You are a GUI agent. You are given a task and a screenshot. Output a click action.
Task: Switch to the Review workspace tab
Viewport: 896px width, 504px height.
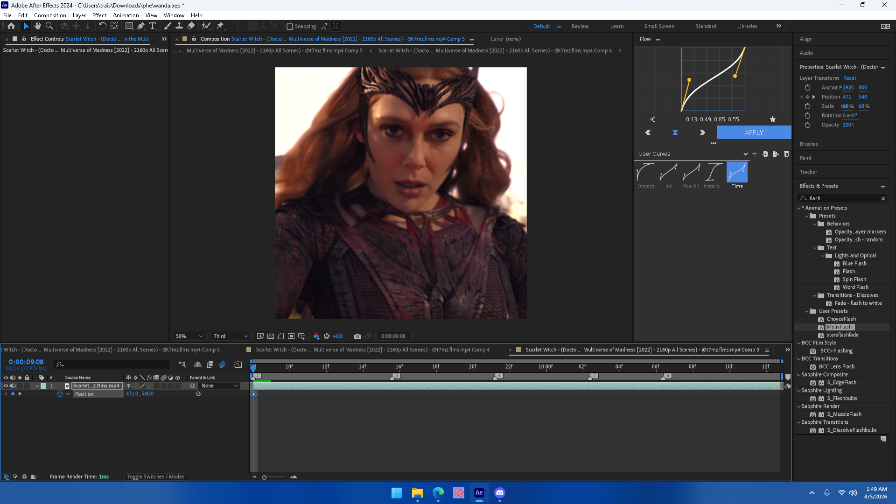pos(580,26)
